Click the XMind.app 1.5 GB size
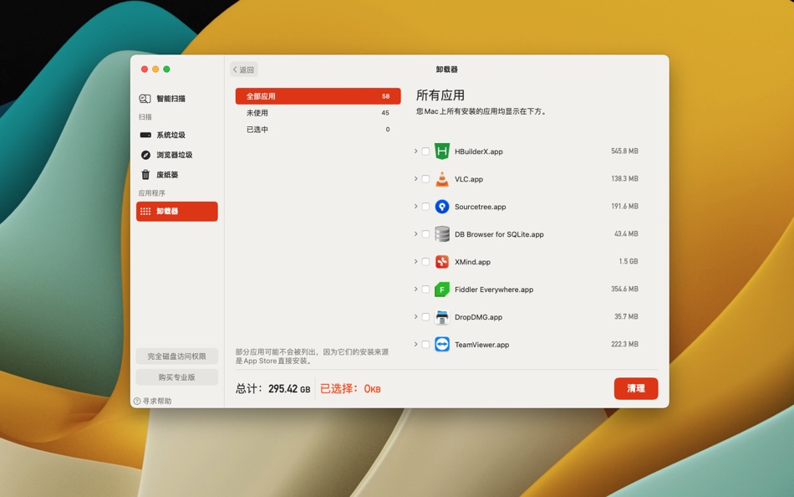The height and width of the screenshot is (497, 794). point(628,261)
